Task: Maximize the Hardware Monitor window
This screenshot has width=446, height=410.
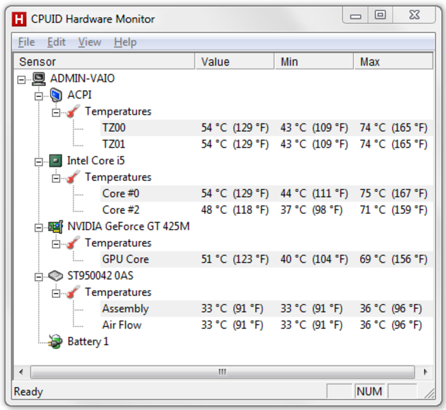Action: click(x=380, y=15)
